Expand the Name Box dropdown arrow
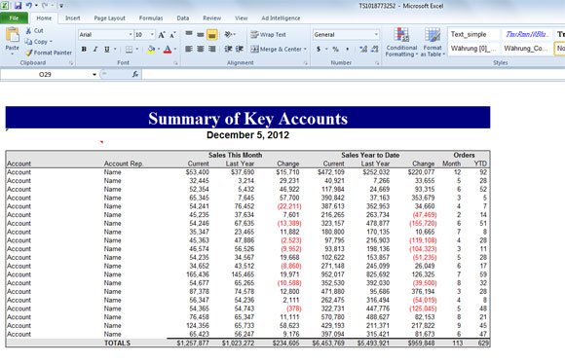Viewport: 565px width, 363px height. tap(94, 75)
